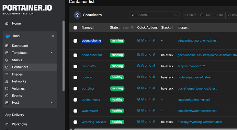The width and height of the screenshot is (237, 130).
Task: Click the sidebar vertical scrollbar
Action: coord(64,56)
